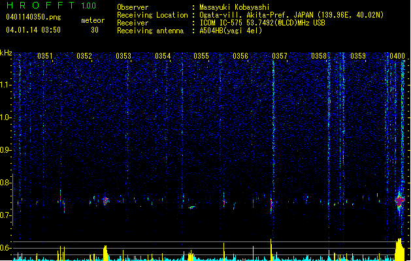Click the date stamp 04.01.14 03:50

pos(33,30)
